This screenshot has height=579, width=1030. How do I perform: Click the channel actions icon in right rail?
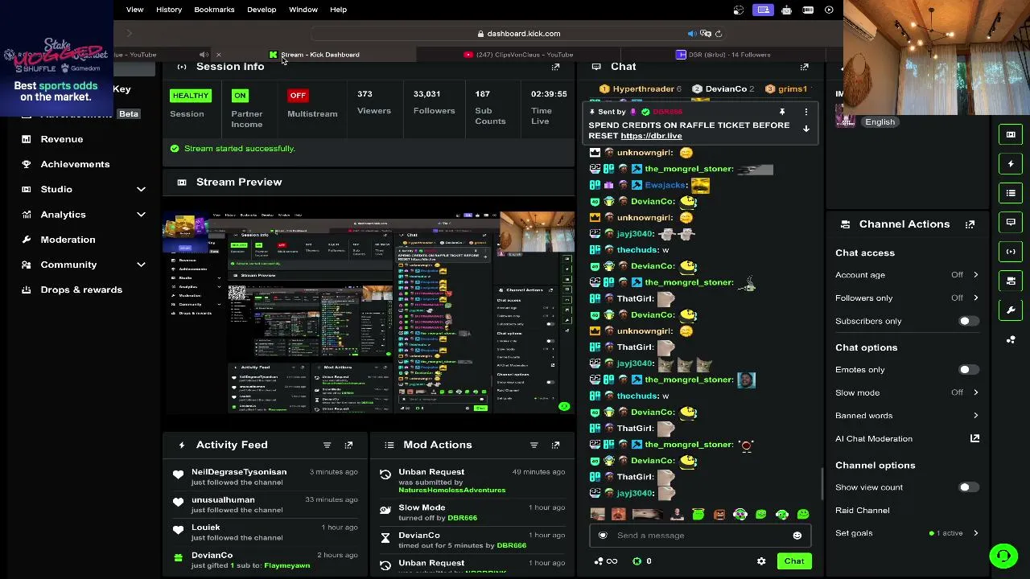(1011, 281)
